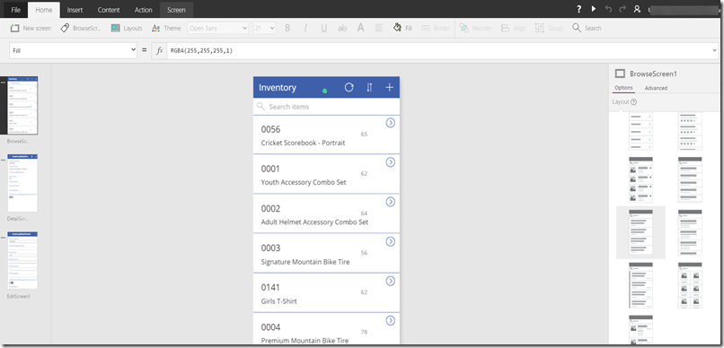This screenshot has width=724, height=348.
Task: Open the ellipsis menu beside DetailScreen thumbnail
Action: [4, 160]
